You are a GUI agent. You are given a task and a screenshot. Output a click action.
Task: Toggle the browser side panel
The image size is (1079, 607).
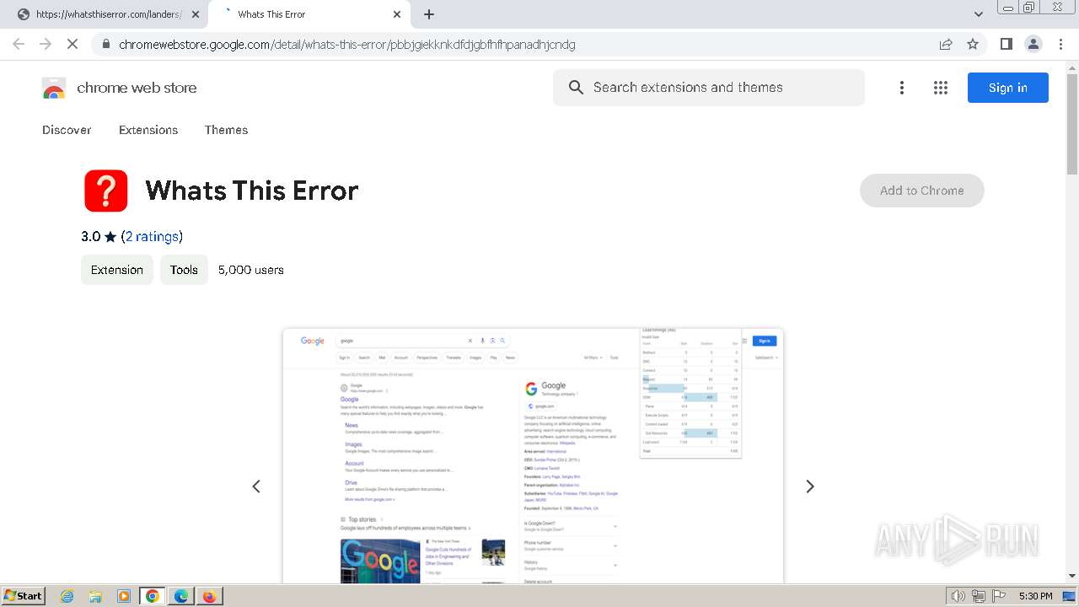click(1006, 44)
